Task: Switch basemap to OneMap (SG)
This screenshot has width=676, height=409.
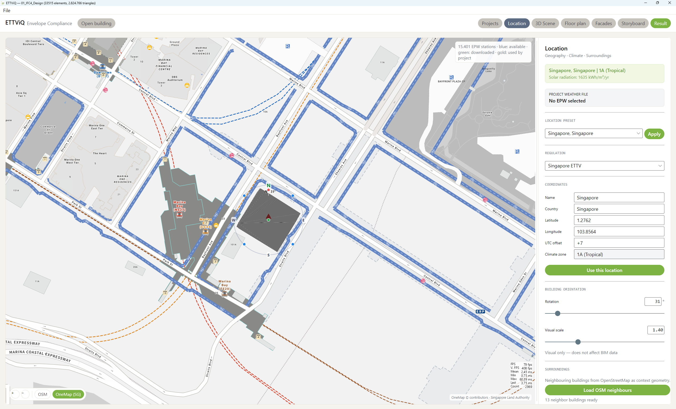Action: pos(68,394)
